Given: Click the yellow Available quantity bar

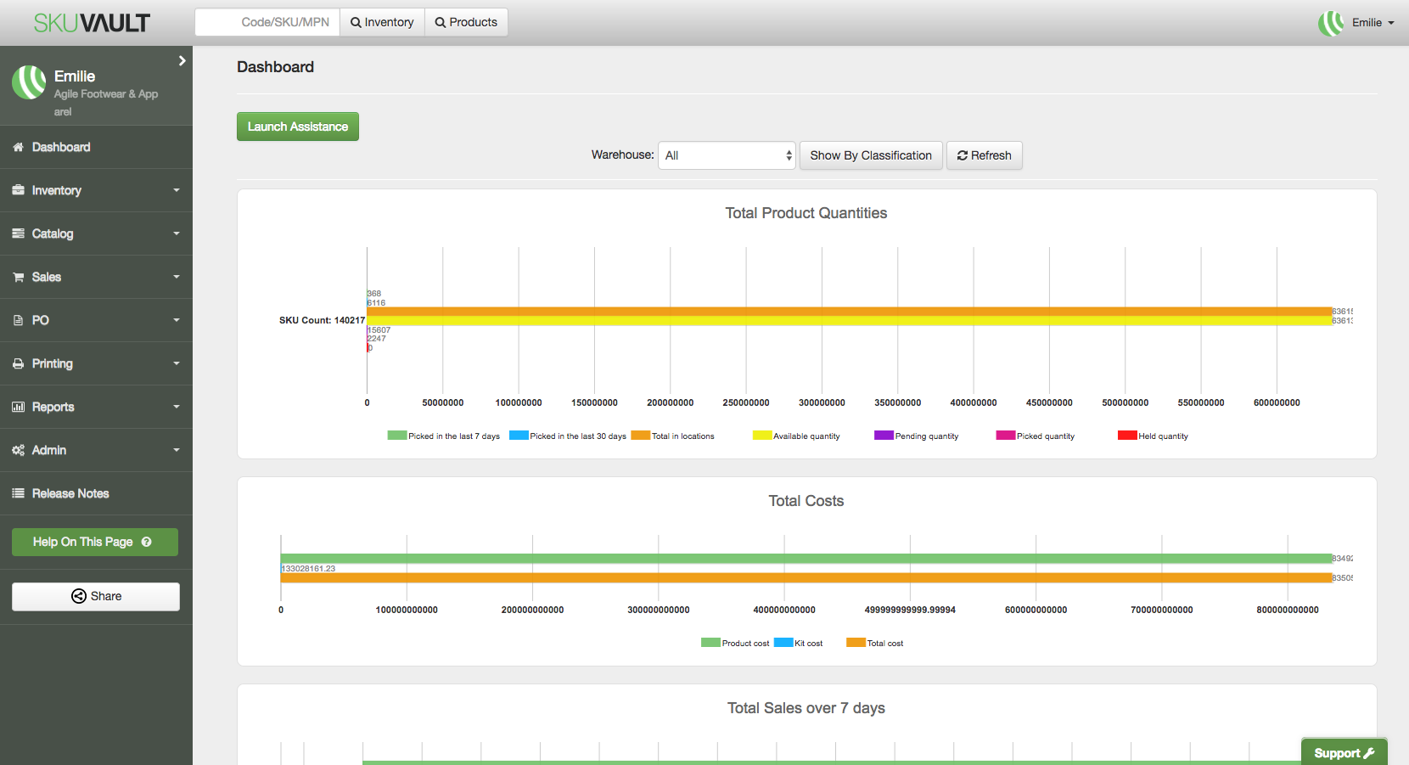Looking at the screenshot, I should coord(849,321).
